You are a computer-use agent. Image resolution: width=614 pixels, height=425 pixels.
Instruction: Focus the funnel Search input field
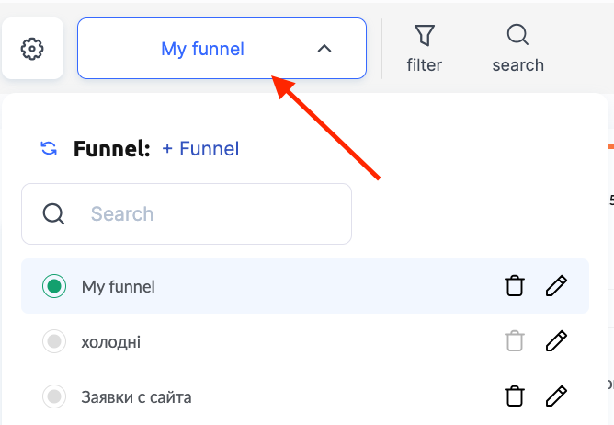tap(187, 213)
